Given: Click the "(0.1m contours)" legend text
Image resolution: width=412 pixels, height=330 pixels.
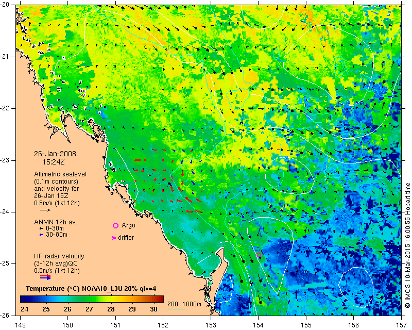Looking at the screenshot, I should click(56, 181).
